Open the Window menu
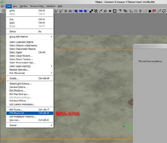 tap(23, 6)
